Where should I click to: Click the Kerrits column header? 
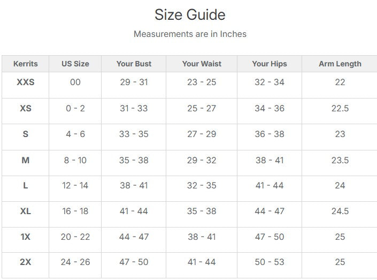(26, 64)
